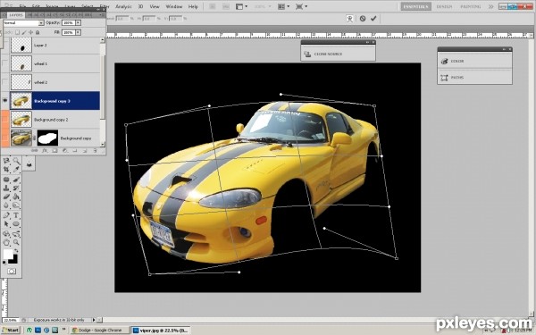Switch to the Layers tab

16,15
